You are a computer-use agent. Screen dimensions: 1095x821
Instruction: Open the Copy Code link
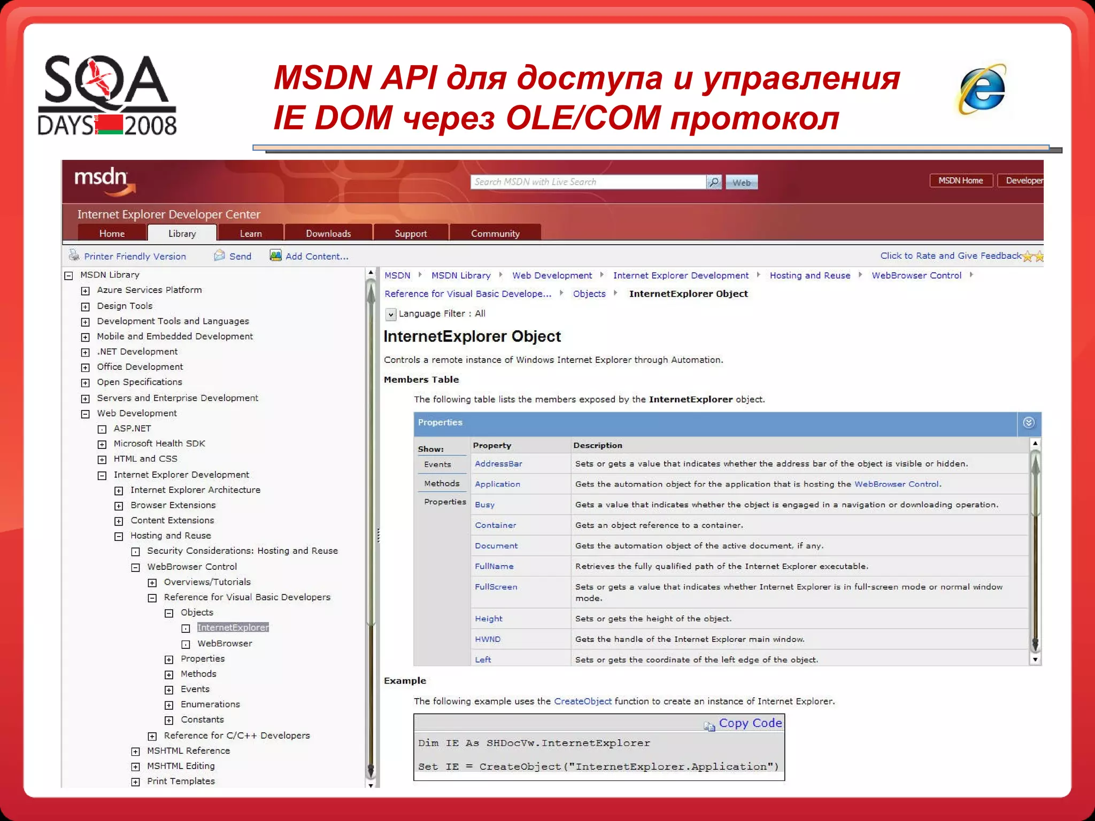pyautogui.click(x=750, y=723)
